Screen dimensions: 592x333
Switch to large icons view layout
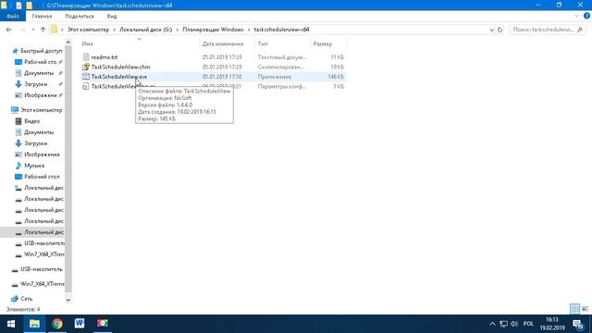point(585,309)
